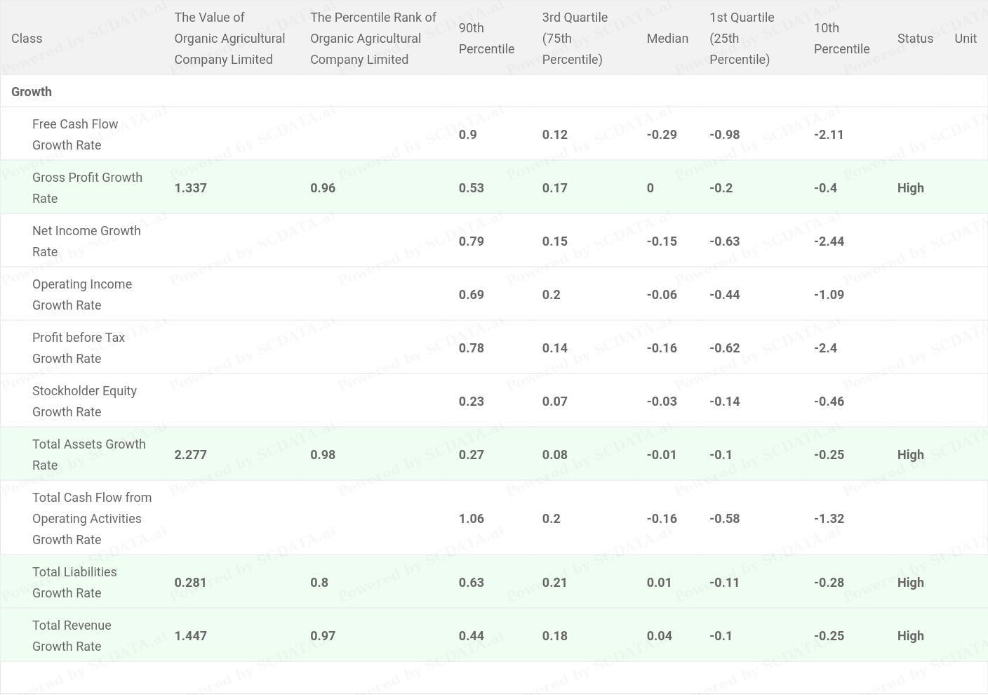Click the -1.32 Operating Activities 10th percentile

(x=829, y=519)
